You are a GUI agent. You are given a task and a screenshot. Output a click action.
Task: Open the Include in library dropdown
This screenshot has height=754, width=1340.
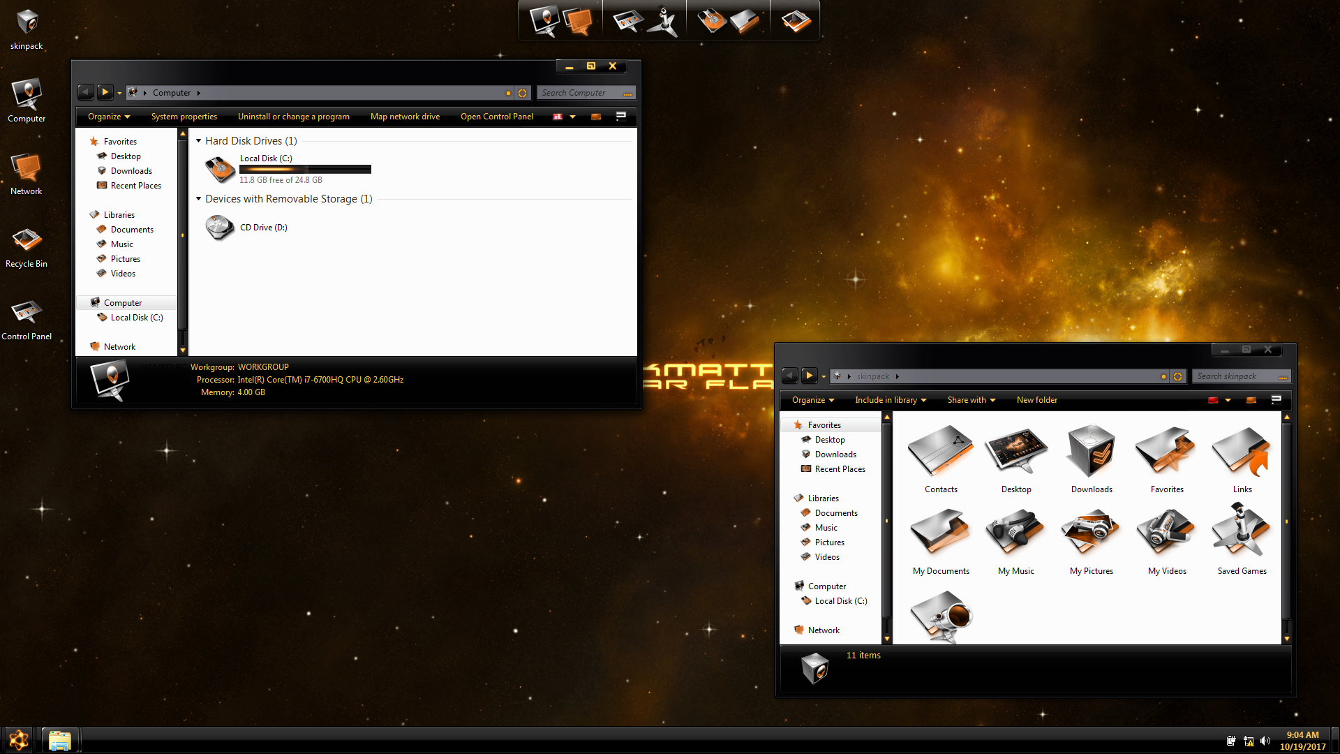point(891,400)
